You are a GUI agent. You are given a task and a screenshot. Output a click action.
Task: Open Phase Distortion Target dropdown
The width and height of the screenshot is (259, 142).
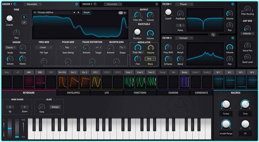(x=98, y=48)
